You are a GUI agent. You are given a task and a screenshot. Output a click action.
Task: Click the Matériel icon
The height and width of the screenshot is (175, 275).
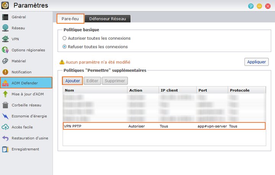(x=5, y=61)
